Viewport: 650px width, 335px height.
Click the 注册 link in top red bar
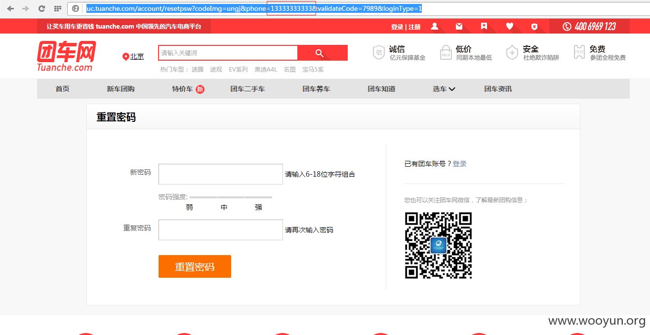(414, 27)
